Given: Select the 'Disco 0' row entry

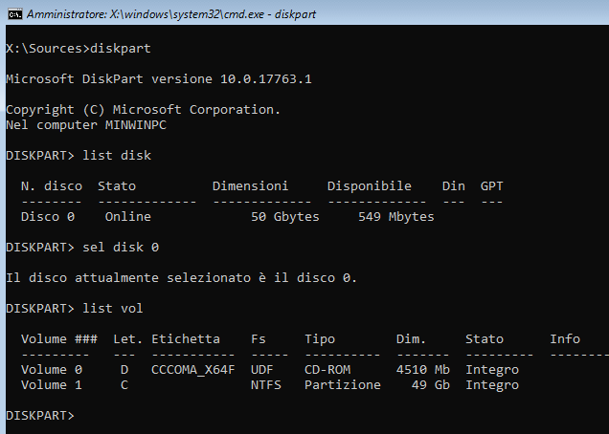Looking at the screenshot, I should [47, 217].
